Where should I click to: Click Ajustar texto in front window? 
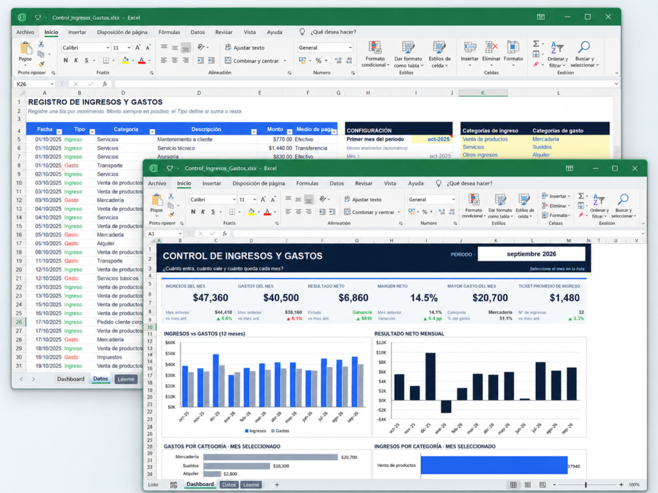coord(363,200)
